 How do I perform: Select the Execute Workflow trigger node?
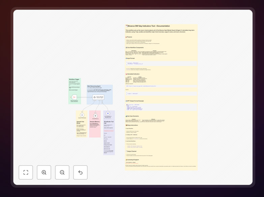pyautogui.click(x=74, y=97)
